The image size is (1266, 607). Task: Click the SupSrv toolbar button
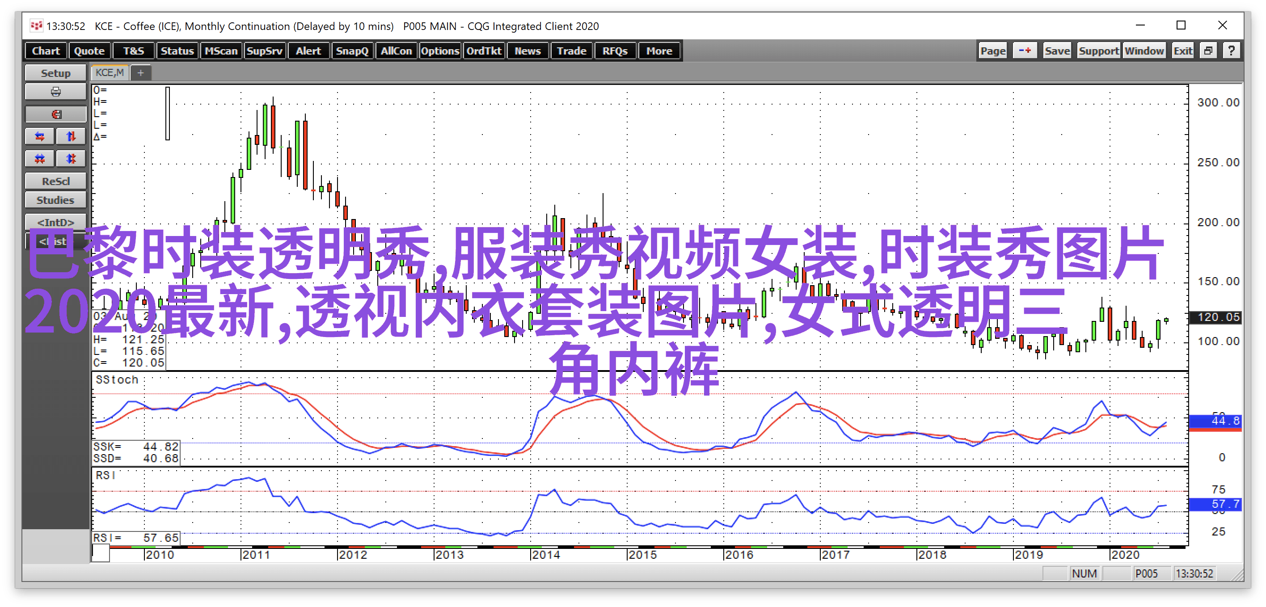click(264, 51)
